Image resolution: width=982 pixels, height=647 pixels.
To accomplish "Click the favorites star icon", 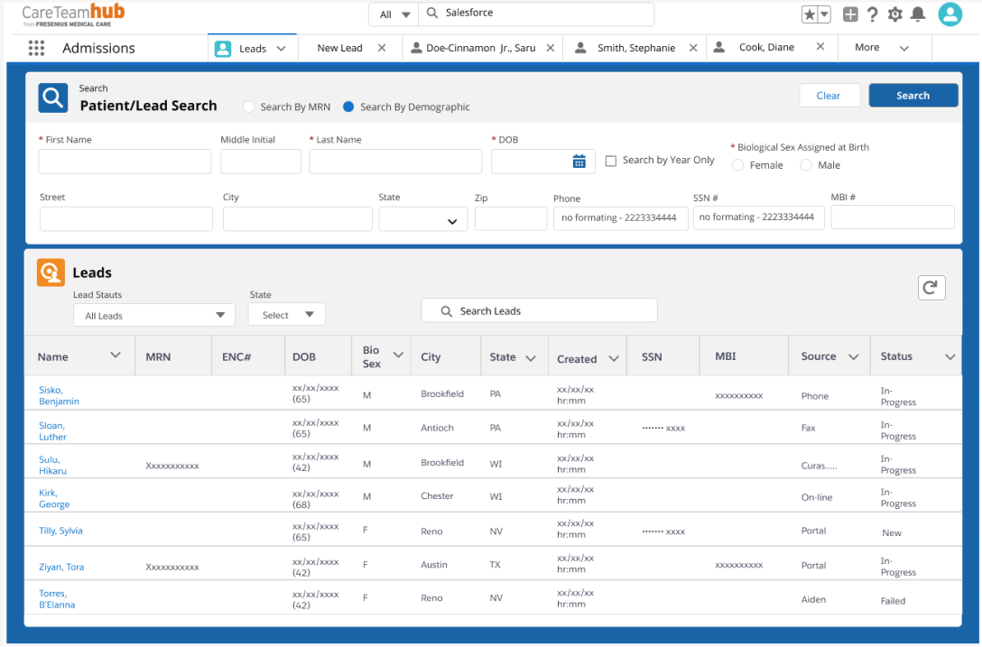I will coord(810,14).
